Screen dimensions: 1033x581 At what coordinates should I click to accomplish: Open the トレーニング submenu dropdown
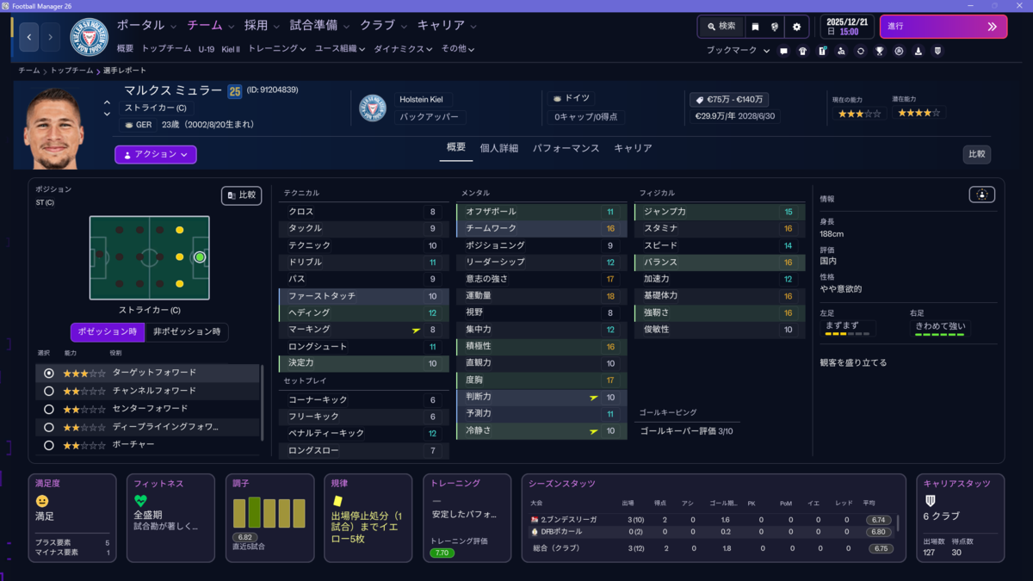tap(276, 49)
